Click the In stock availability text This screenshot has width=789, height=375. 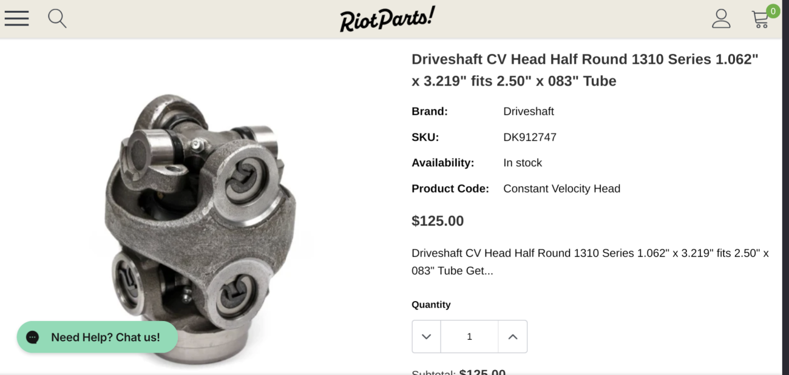point(523,163)
